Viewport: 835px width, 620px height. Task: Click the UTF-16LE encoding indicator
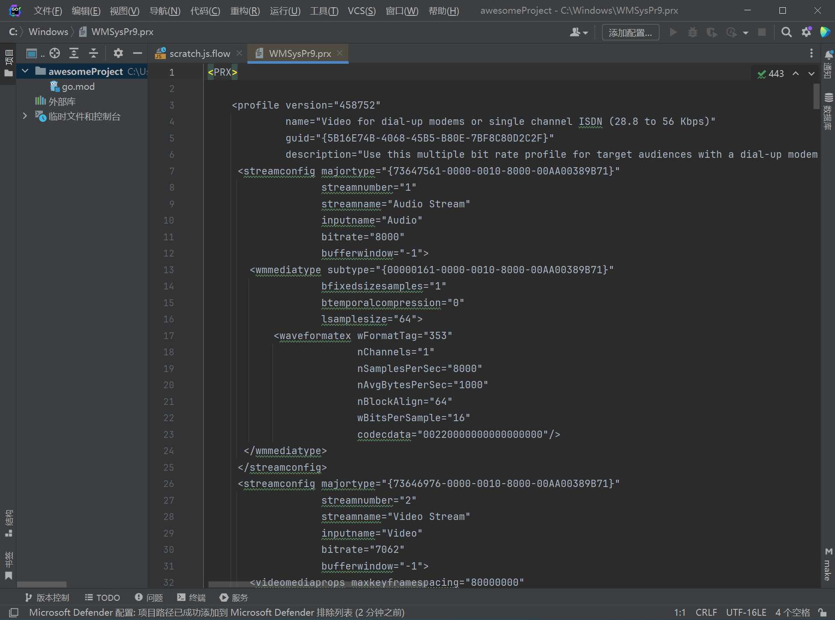tap(746, 612)
